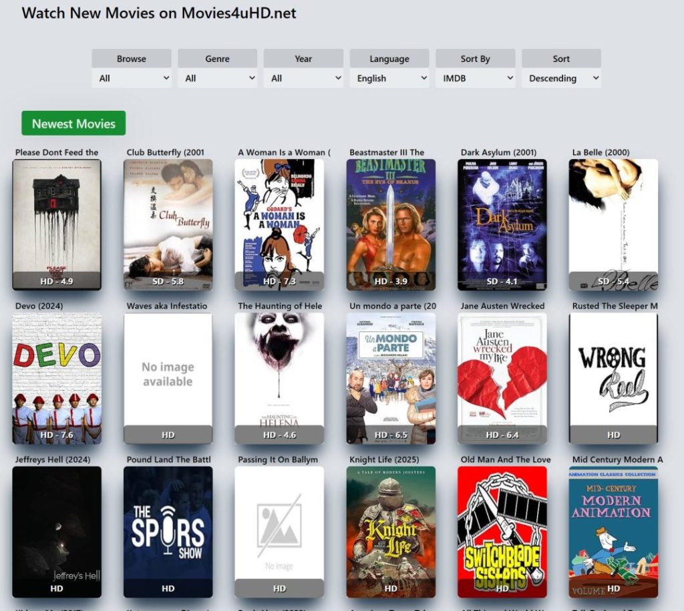Click the Club Butterfly (2001 title

166,152
